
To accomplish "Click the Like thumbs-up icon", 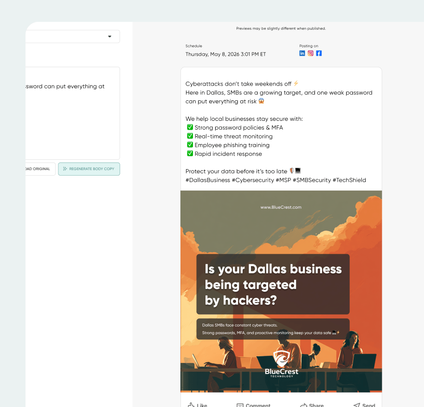I will click(191, 405).
